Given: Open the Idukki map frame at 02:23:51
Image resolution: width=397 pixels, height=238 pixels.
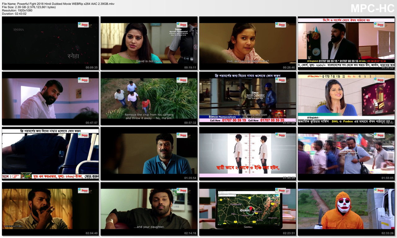Looking at the screenshot, I should click(x=248, y=209).
